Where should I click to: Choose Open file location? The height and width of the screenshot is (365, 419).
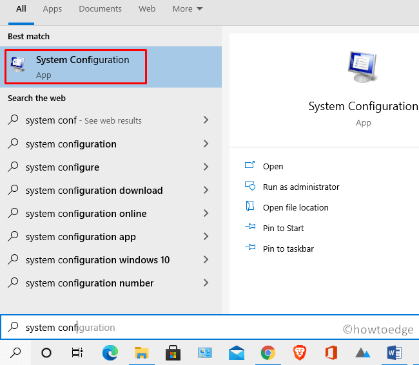[295, 207]
